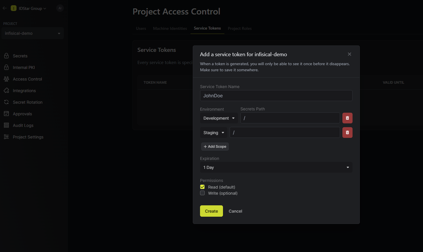Click the Secret Rotation icon
Screen dimensions: 423x252
(x=6, y=102)
